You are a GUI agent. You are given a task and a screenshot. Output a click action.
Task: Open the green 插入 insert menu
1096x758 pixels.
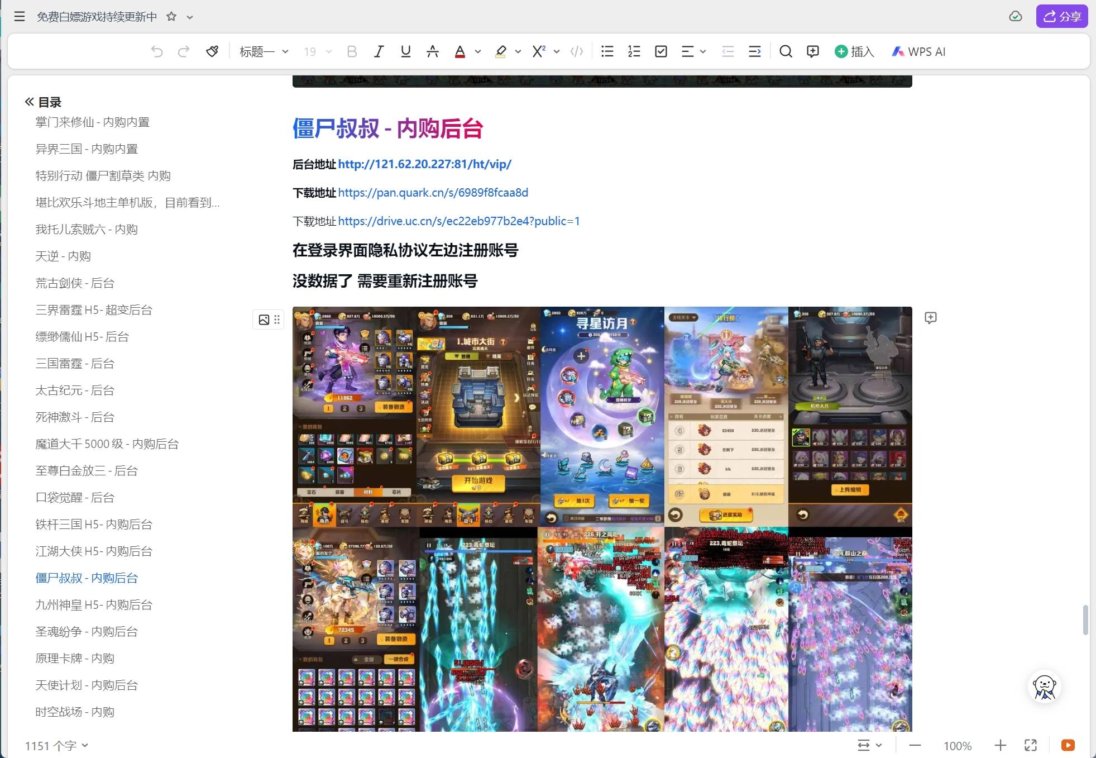click(854, 51)
